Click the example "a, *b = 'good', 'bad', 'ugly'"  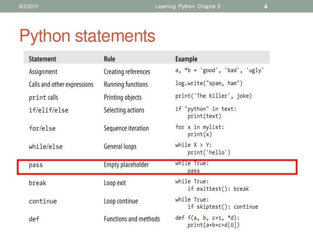[x=219, y=70]
